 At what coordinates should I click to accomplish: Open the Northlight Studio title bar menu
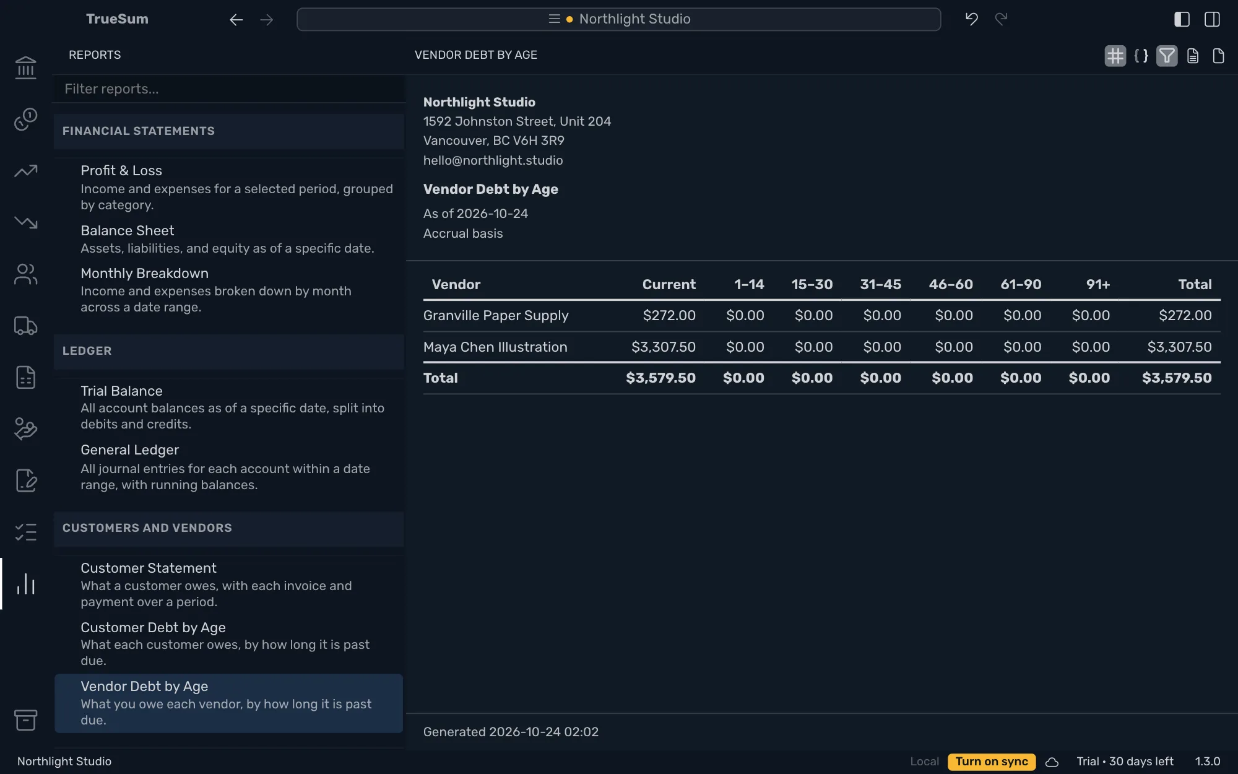point(618,19)
